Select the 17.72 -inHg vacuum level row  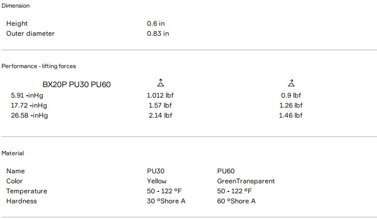[29, 105]
